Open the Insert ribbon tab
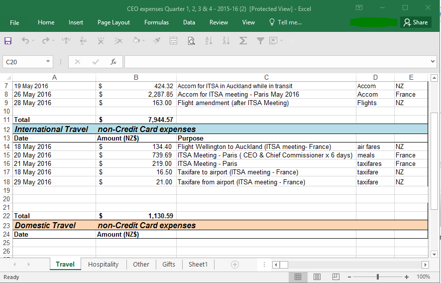Image resolution: width=441 pixels, height=283 pixels. (76, 22)
